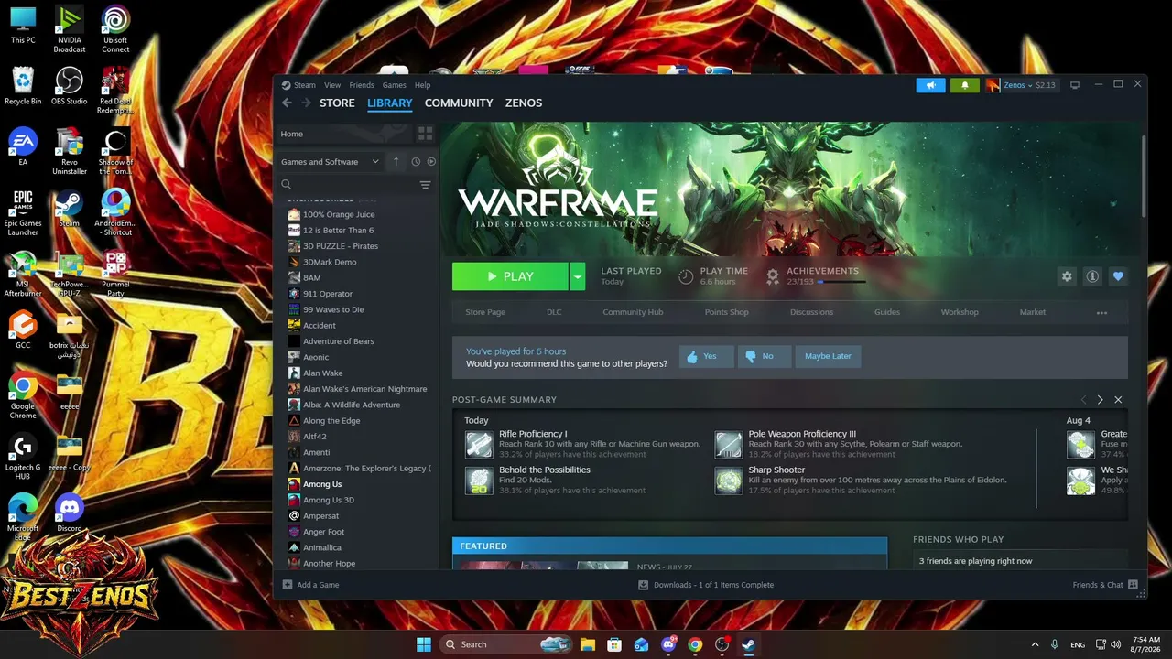
Task: Open Friends & Chat
Action: coord(1105,585)
